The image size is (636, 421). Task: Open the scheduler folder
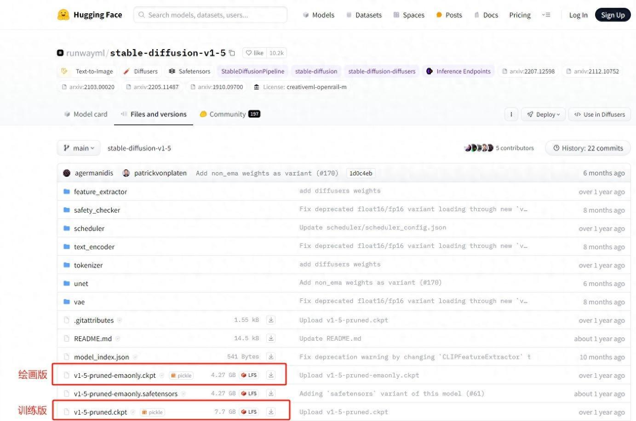(89, 228)
